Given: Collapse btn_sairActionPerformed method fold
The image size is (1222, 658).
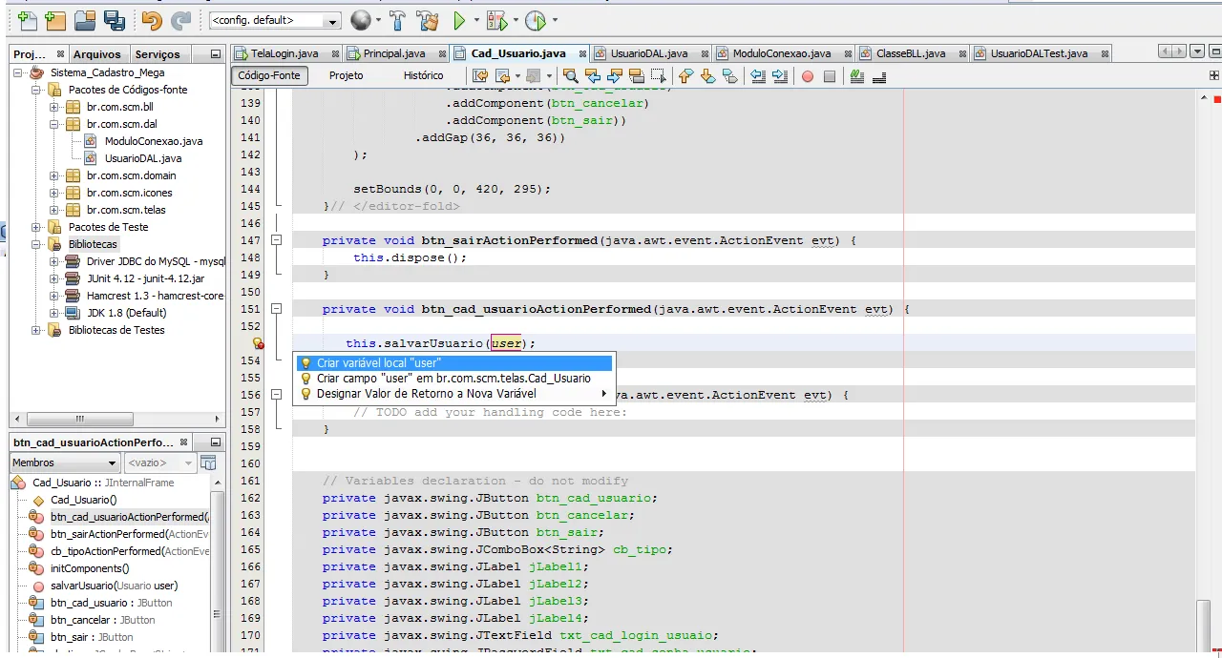Looking at the screenshot, I should (x=277, y=240).
